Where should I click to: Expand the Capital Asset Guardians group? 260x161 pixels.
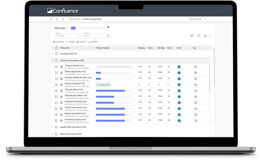tap(52, 127)
